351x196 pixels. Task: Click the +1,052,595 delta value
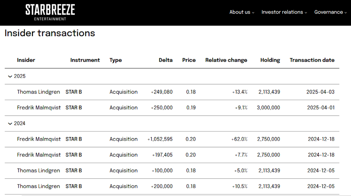coord(160,139)
